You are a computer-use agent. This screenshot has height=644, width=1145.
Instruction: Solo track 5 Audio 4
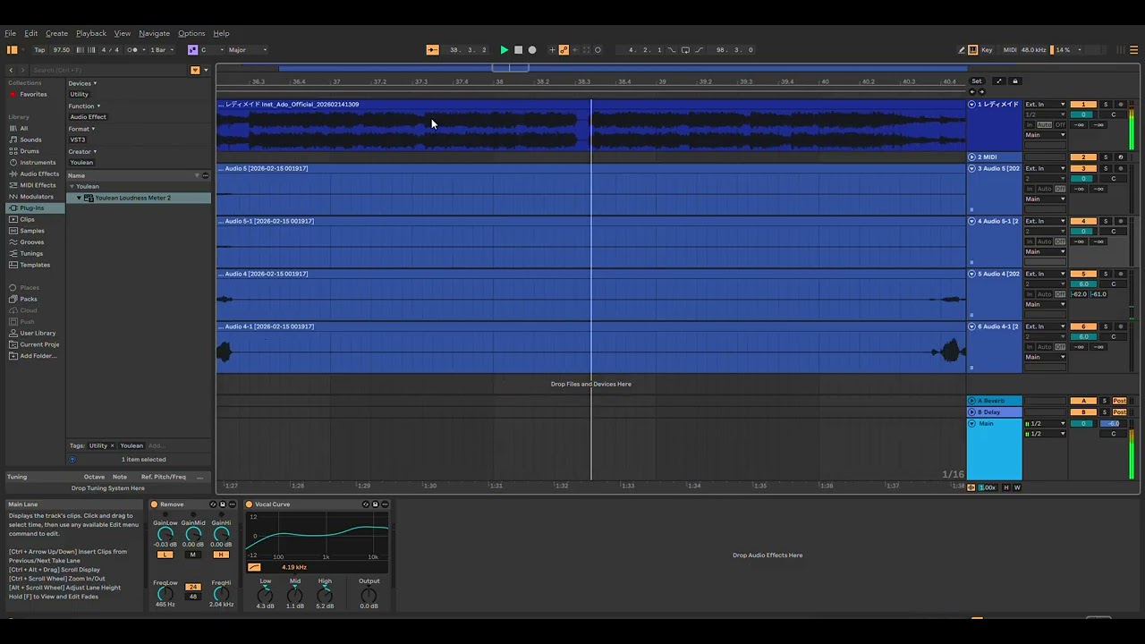[x=1105, y=274]
